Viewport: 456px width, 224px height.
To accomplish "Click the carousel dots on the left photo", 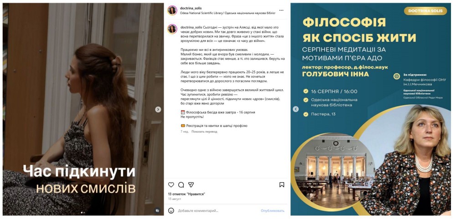I will 83,213.
